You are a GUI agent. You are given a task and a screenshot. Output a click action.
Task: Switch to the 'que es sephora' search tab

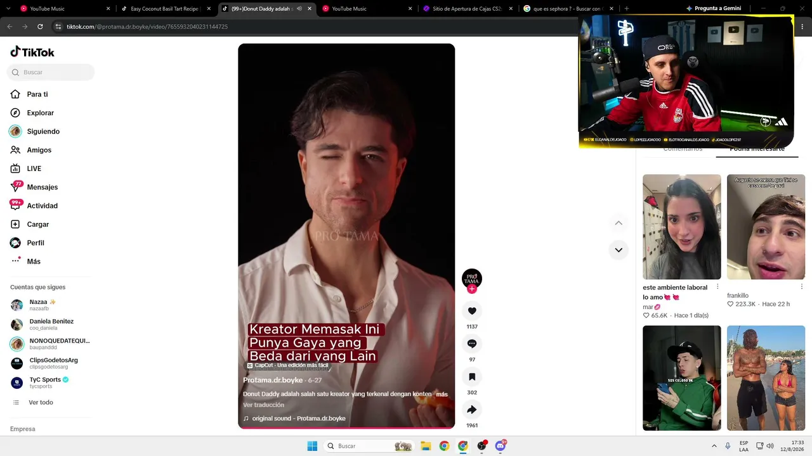click(569, 9)
